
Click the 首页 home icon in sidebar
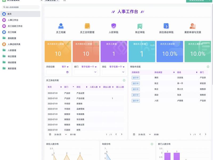(4, 14)
